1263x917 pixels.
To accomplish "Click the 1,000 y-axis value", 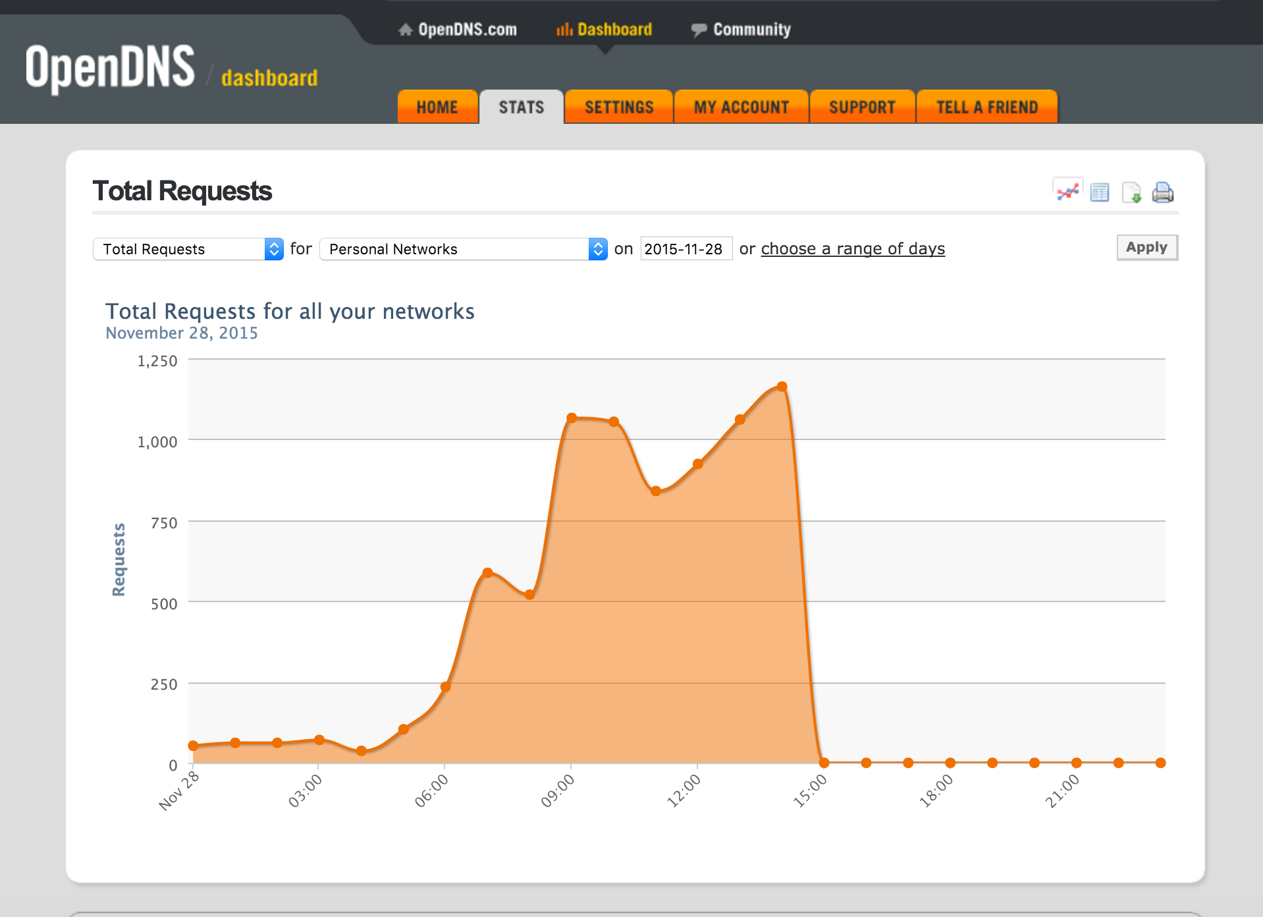I will [157, 442].
